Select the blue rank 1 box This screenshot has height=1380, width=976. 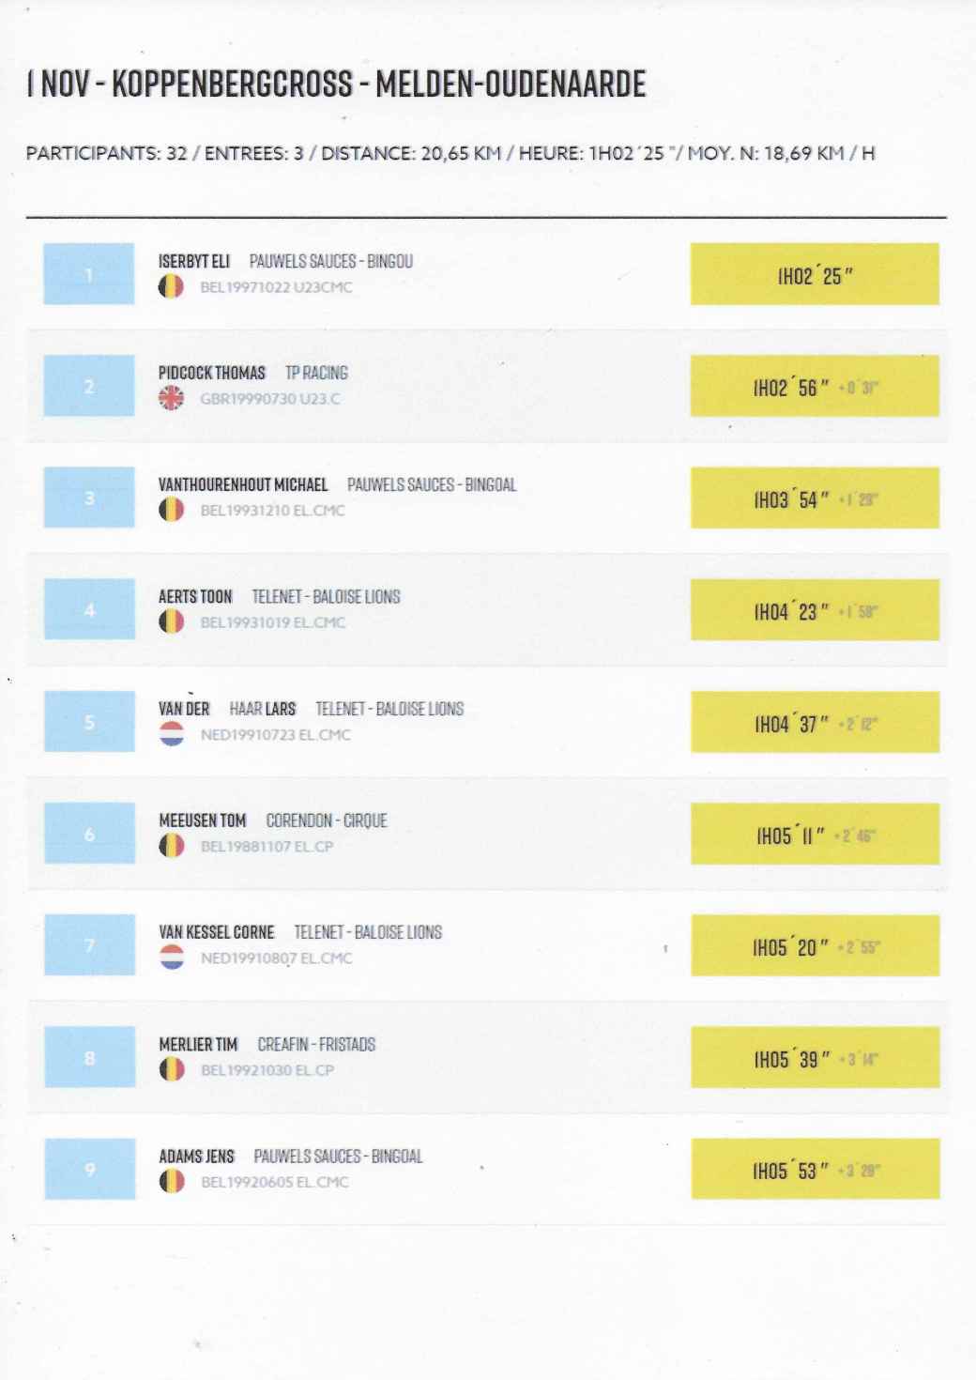point(89,274)
